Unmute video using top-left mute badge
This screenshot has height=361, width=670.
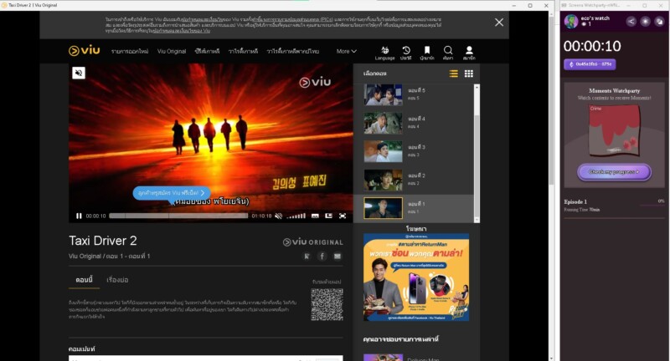coord(79,73)
